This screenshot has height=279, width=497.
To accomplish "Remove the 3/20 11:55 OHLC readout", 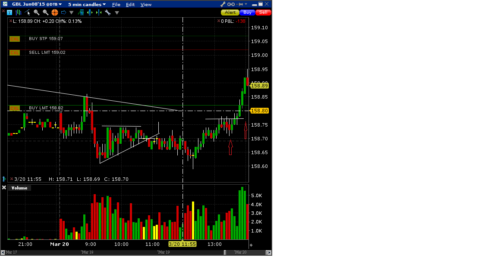I will pos(12,179).
